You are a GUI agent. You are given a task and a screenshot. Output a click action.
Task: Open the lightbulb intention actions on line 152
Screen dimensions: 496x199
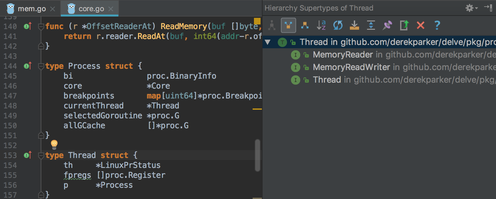[54, 144]
